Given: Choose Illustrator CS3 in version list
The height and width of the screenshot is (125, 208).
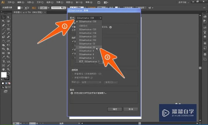Looking at the screenshot, I should coord(88,37).
